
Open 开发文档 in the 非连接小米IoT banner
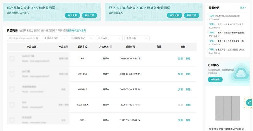[x=175, y=15]
